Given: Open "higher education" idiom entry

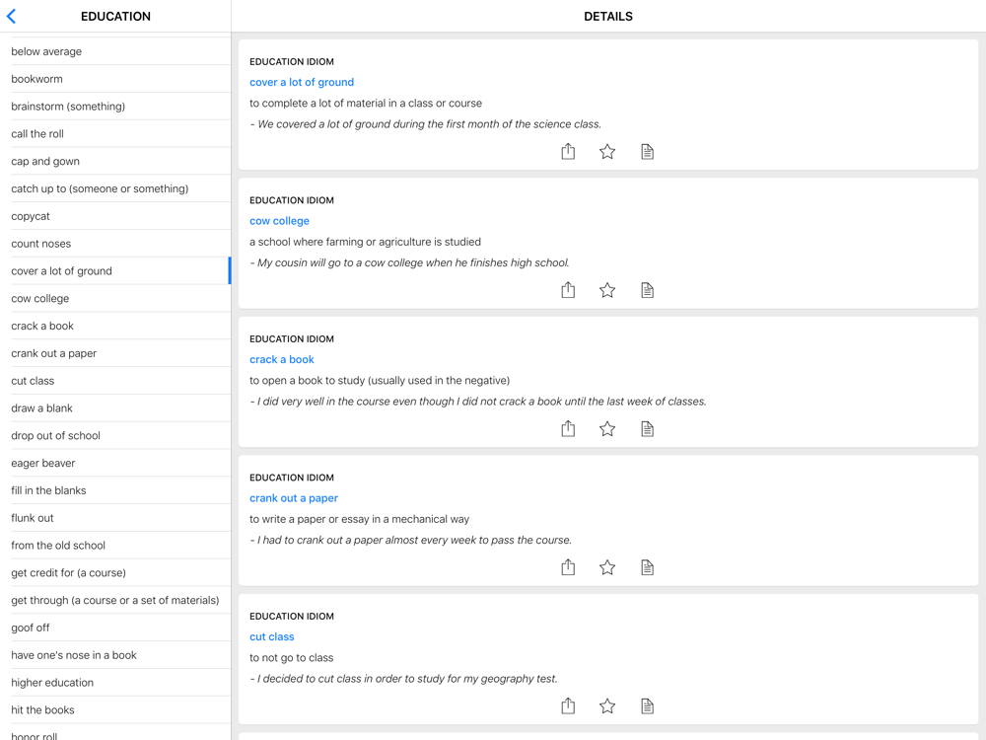Looking at the screenshot, I should pyautogui.click(x=52, y=683).
